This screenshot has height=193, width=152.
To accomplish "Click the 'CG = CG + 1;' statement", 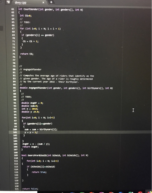I will 31,41.
